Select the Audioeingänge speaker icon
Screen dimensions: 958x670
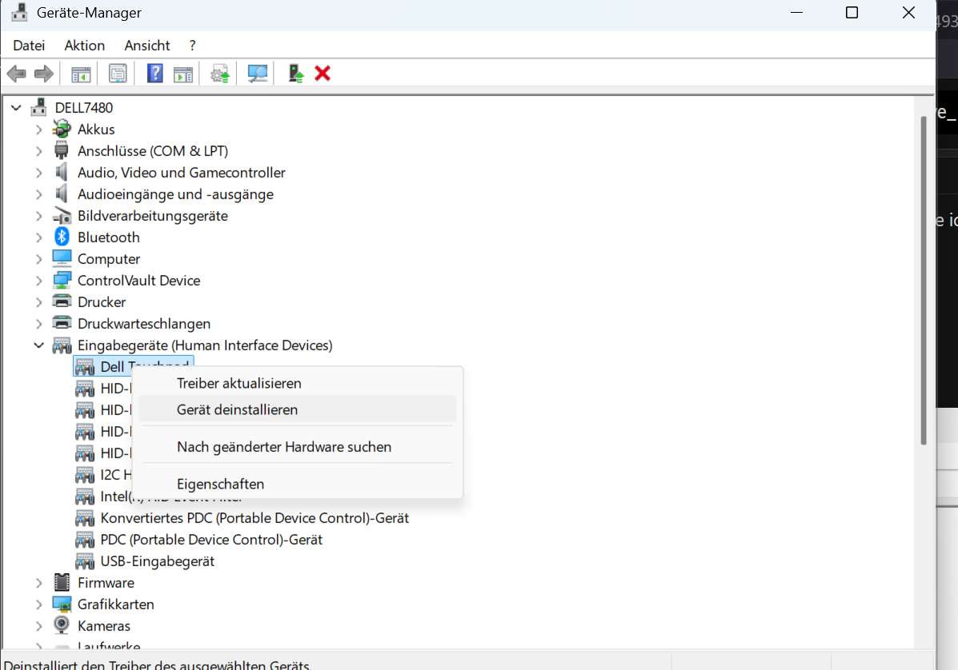click(x=62, y=193)
